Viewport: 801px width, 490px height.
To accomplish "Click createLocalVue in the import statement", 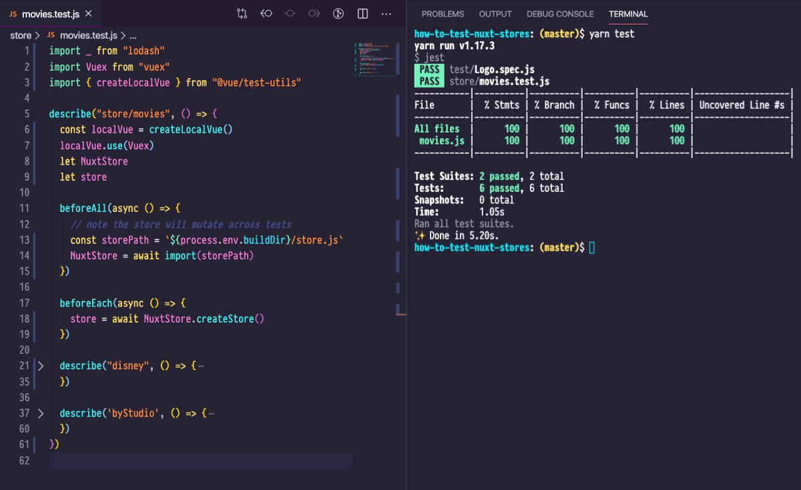I will [133, 83].
